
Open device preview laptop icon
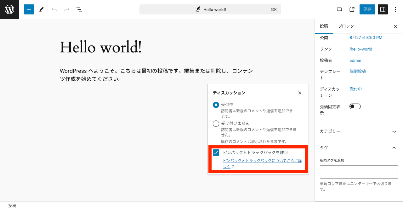coord(339,9)
